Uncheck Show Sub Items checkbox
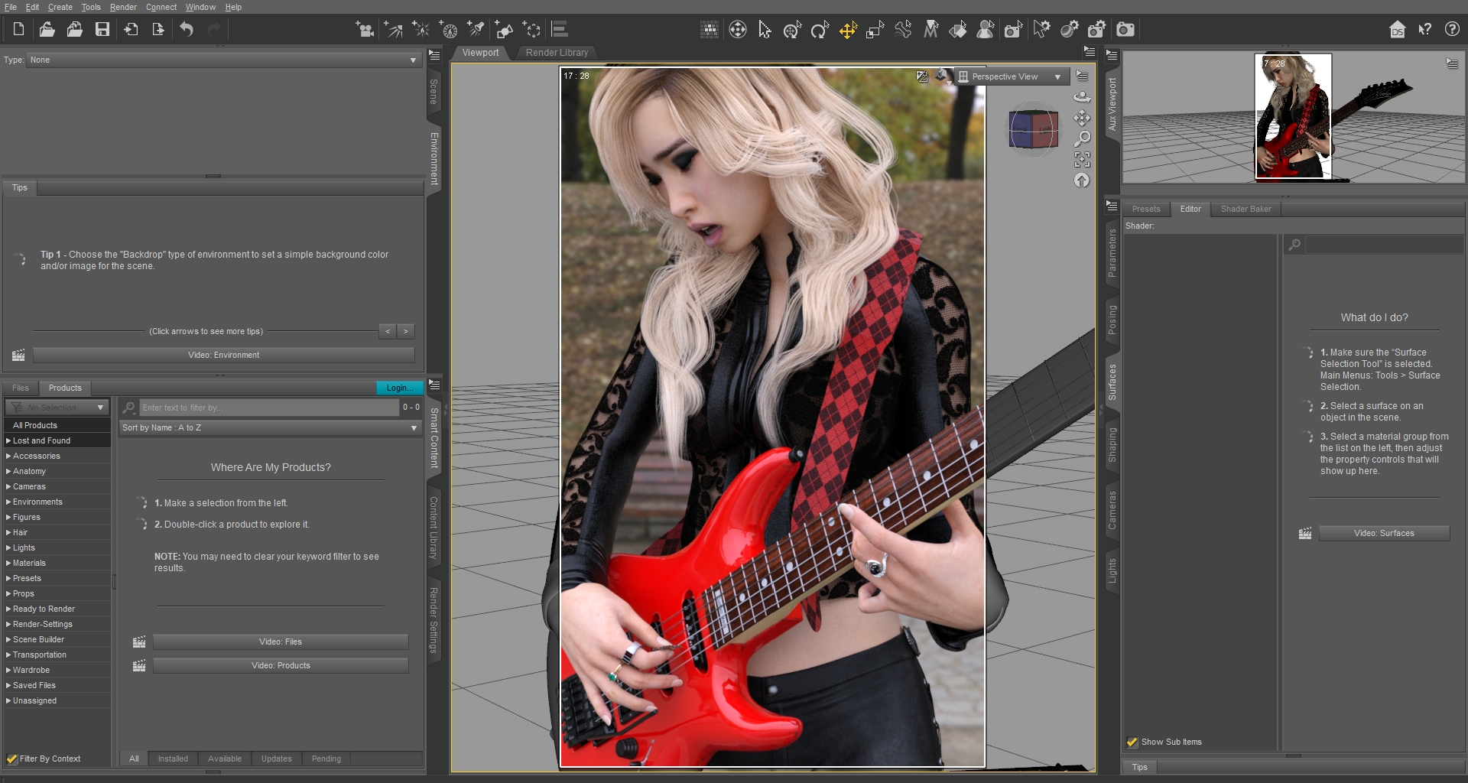1468x783 pixels. 1132,742
